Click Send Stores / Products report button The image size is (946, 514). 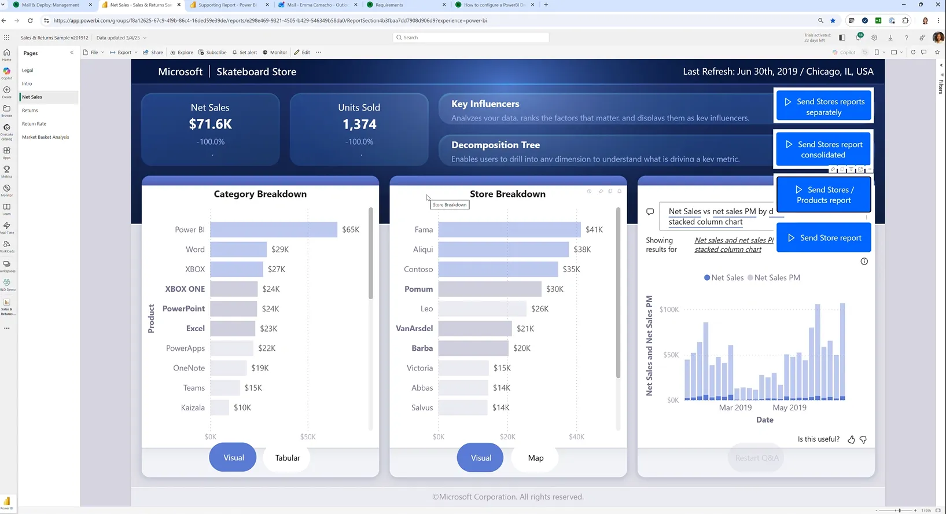[823, 194]
